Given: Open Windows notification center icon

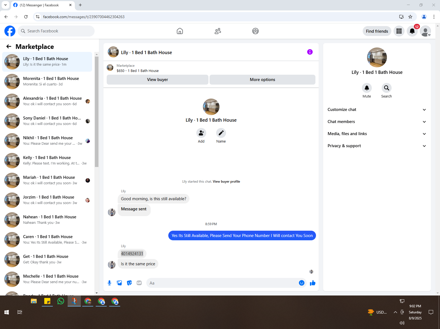Looking at the screenshot, I should [431, 312].
